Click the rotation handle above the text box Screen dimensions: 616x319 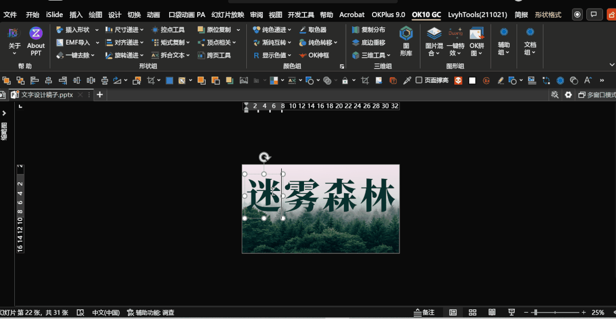tap(265, 158)
